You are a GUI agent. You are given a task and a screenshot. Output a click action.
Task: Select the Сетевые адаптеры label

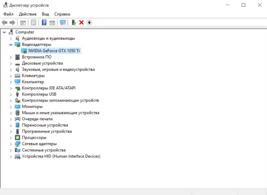tap(39, 144)
